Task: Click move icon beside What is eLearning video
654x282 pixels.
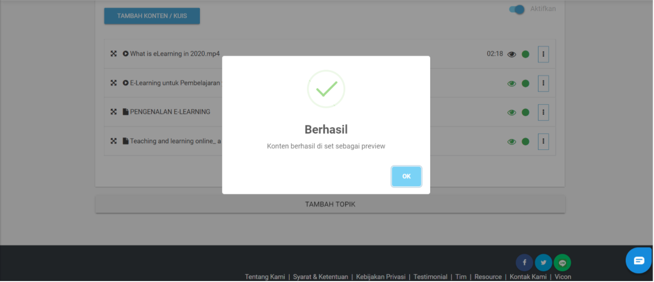Action: tap(114, 54)
